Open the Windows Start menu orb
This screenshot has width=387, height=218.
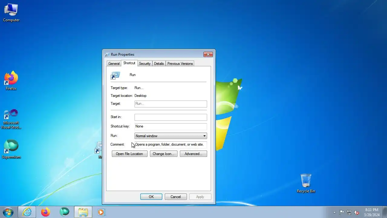8,212
